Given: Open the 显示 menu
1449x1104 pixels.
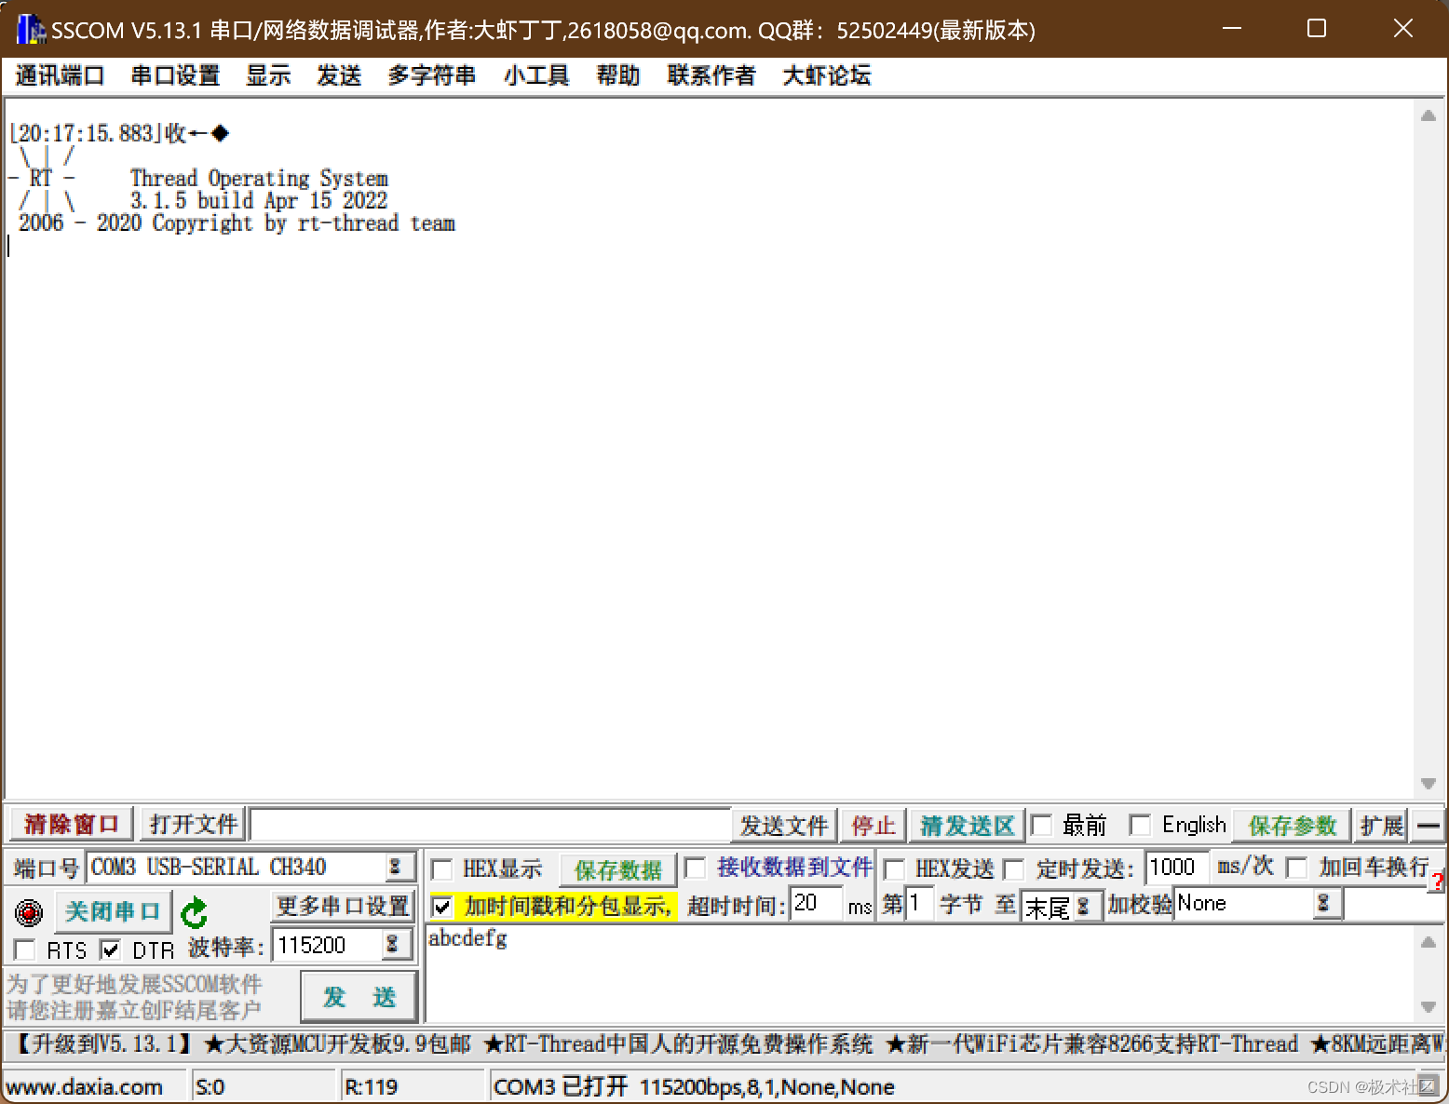Looking at the screenshot, I should pos(268,75).
